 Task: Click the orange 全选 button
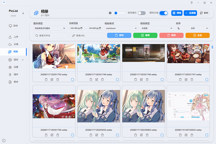pyautogui.click(x=198, y=35)
